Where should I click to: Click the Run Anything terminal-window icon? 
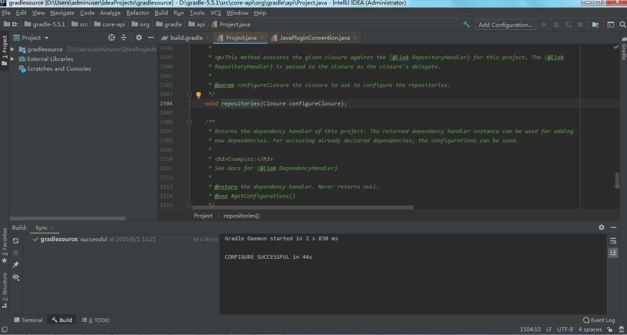point(610,24)
